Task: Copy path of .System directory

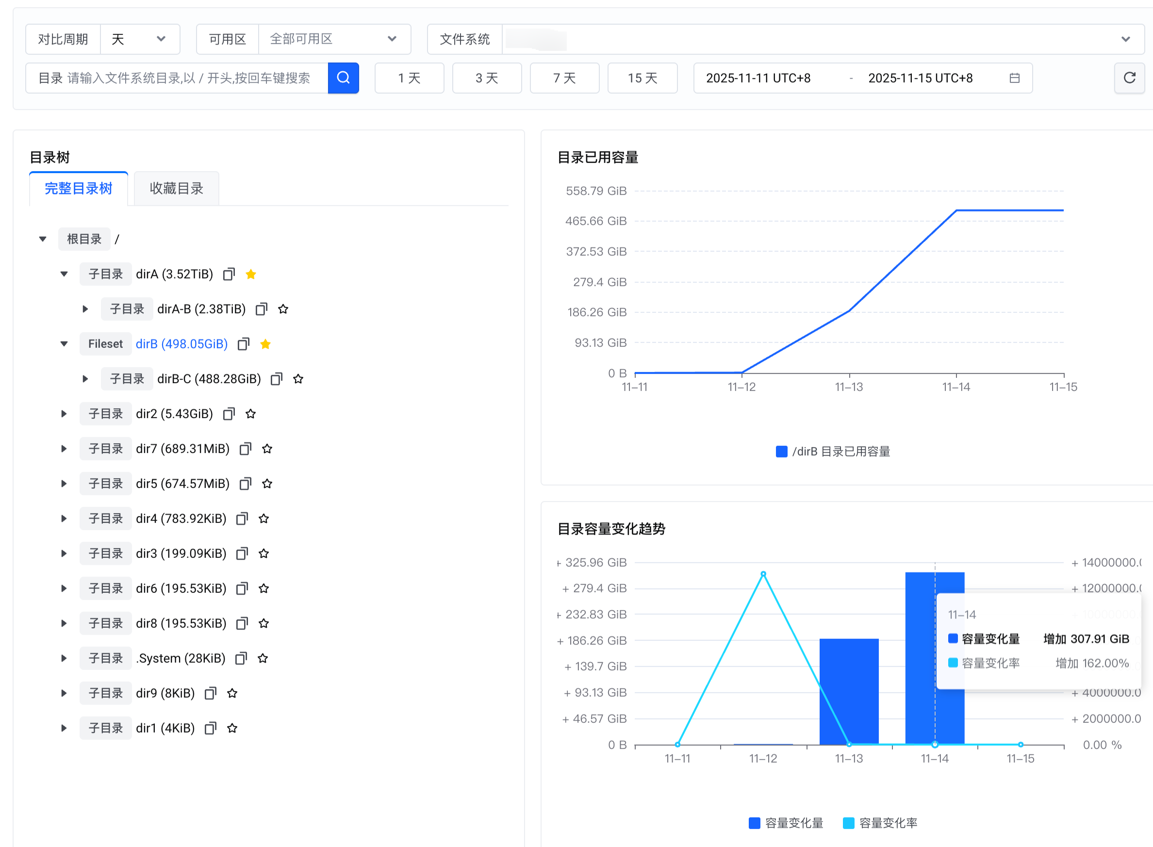Action: [241, 658]
